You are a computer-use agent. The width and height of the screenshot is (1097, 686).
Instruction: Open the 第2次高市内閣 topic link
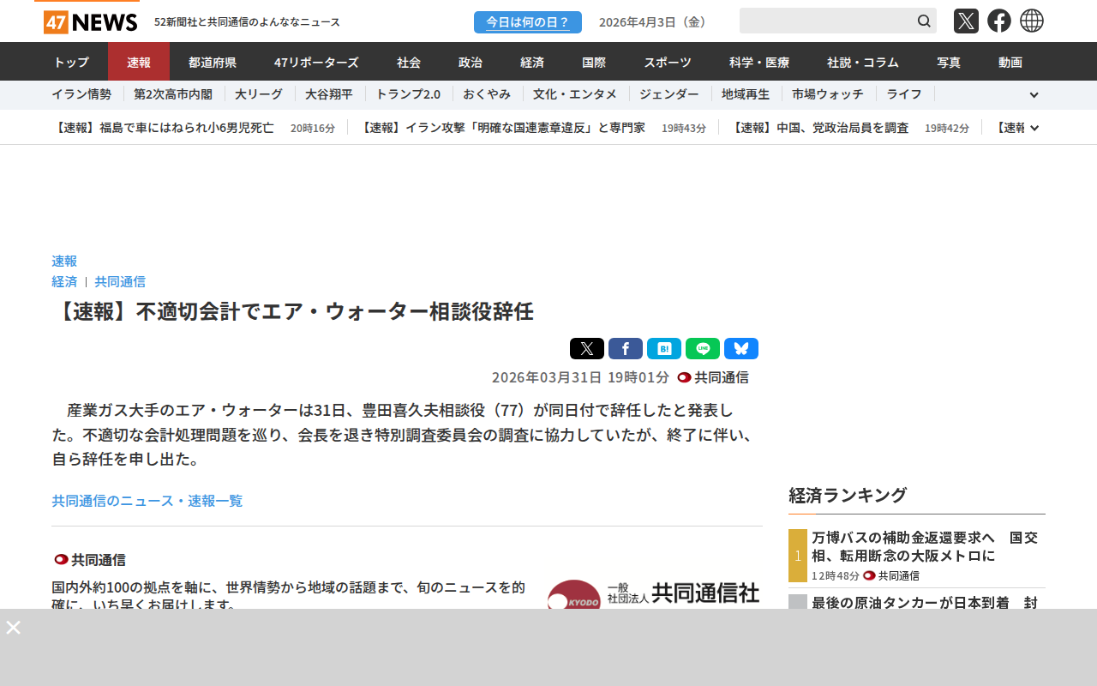click(x=173, y=94)
